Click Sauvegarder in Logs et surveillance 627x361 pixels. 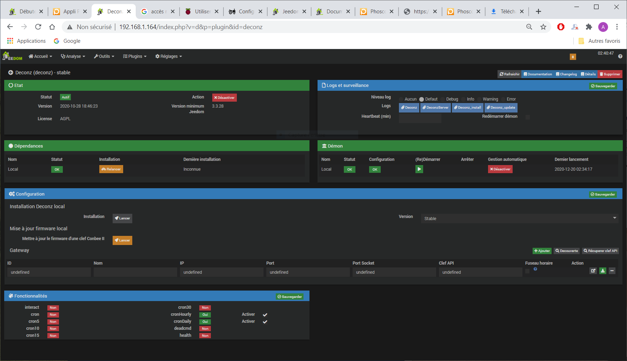coord(603,86)
